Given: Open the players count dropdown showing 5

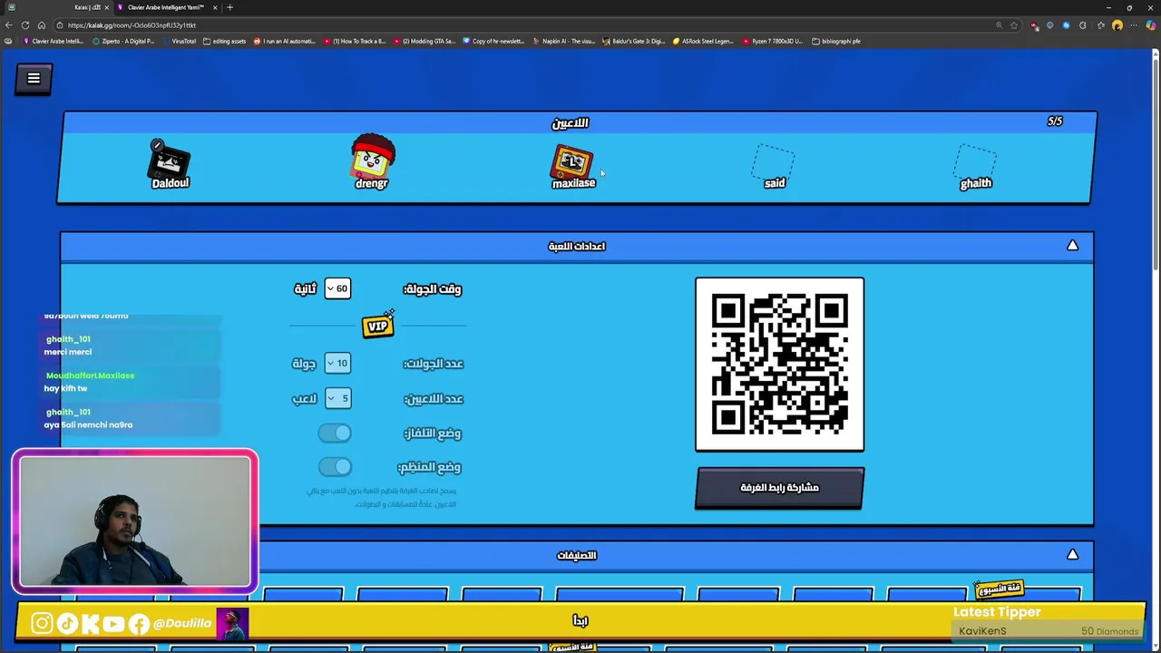Looking at the screenshot, I should (x=337, y=398).
